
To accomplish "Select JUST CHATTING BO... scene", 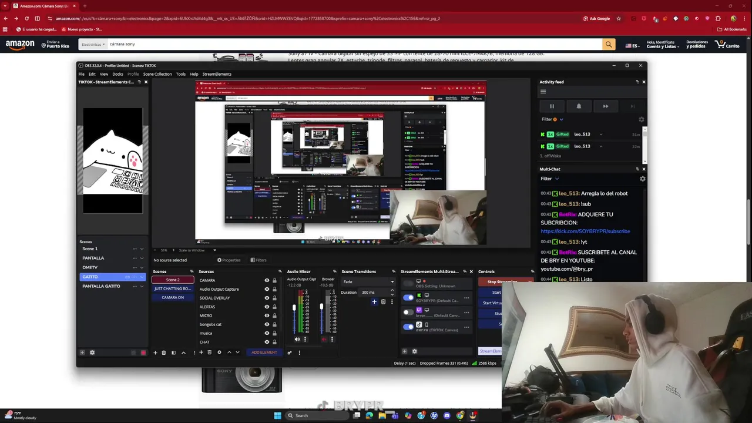I will (173, 288).
